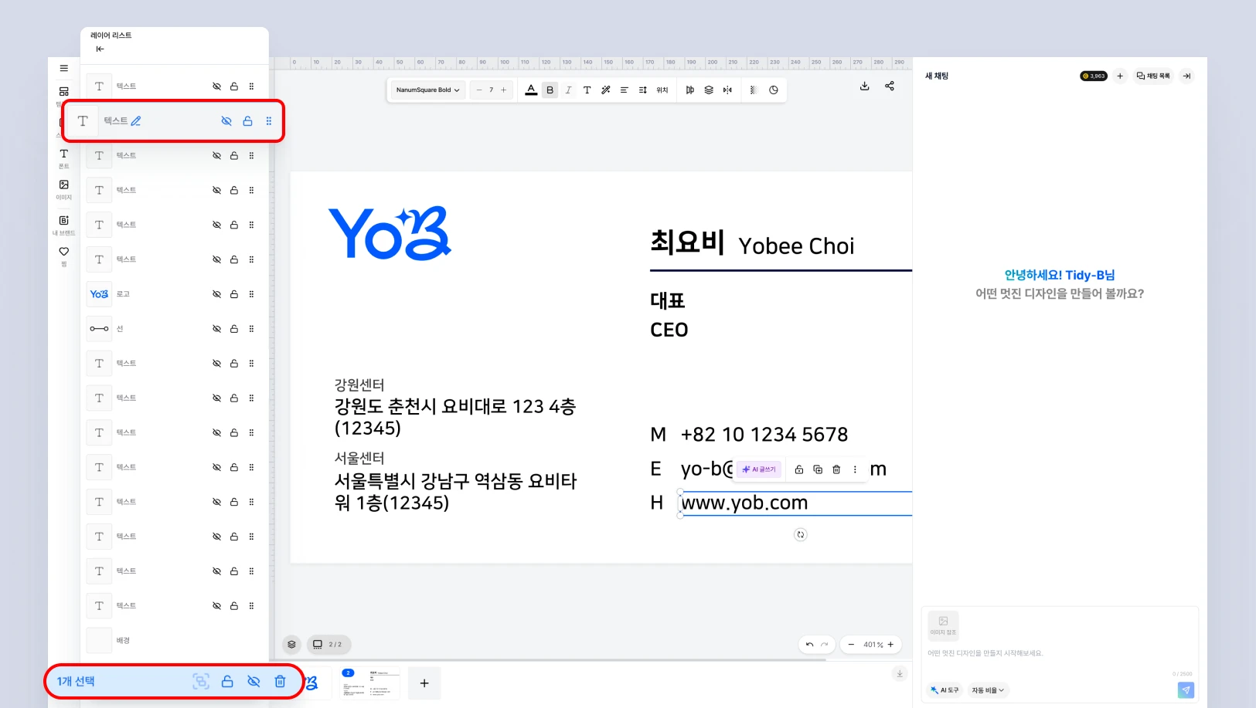The width and height of the screenshot is (1256, 708).
Task: Add a new page with plus button
Action: pos(424,683)
